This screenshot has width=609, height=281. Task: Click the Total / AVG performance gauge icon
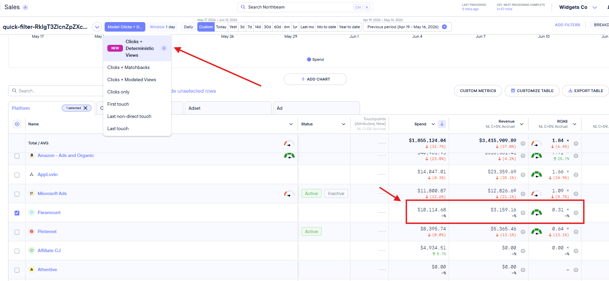289,143
